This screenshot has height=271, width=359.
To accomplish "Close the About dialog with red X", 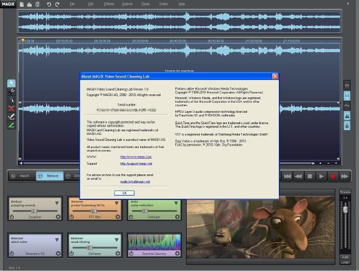I will click(x=275, y=76).
